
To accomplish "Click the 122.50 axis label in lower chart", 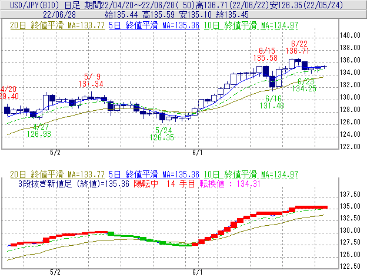I will pyautogui.click(x=350, y=266).
